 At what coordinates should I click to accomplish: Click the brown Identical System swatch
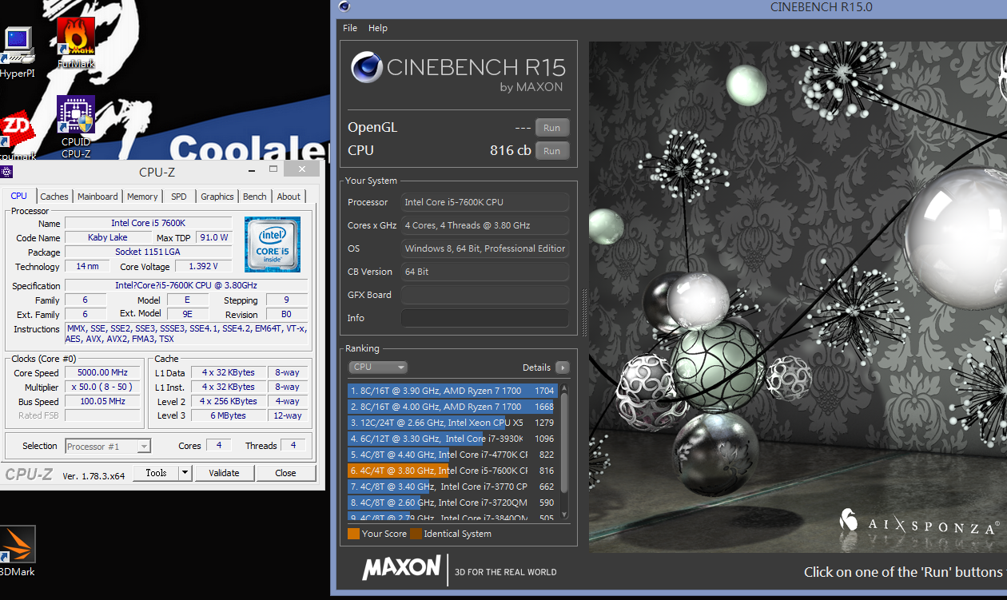coord(416,534)
